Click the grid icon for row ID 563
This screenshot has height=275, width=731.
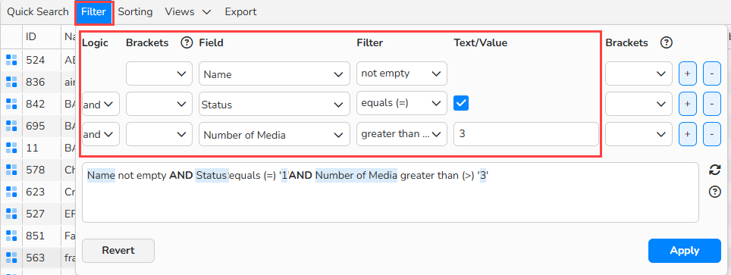(x=11, y=258)
